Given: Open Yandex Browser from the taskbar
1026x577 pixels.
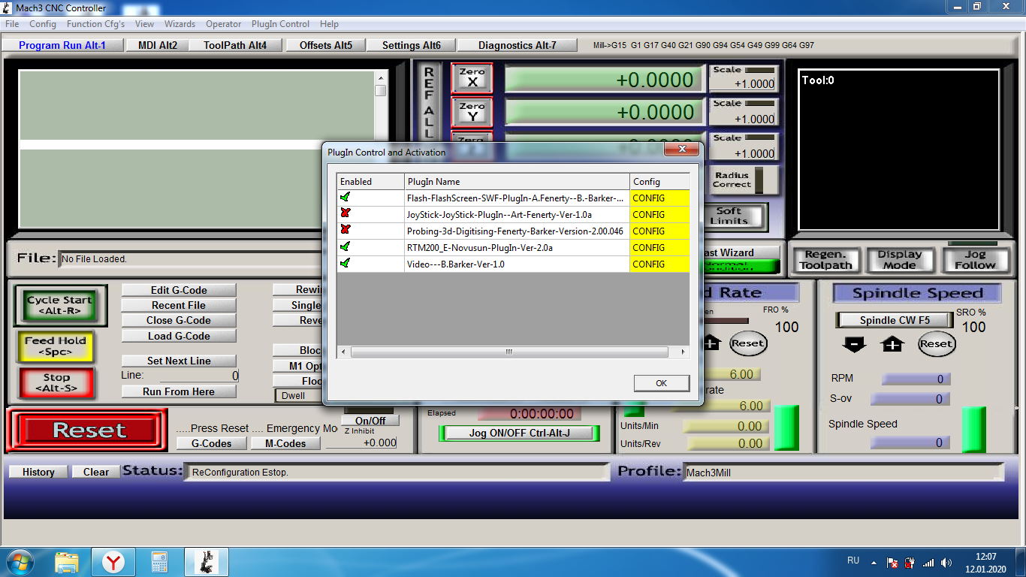Looking at the screenshot, I should tap(113, 561).
